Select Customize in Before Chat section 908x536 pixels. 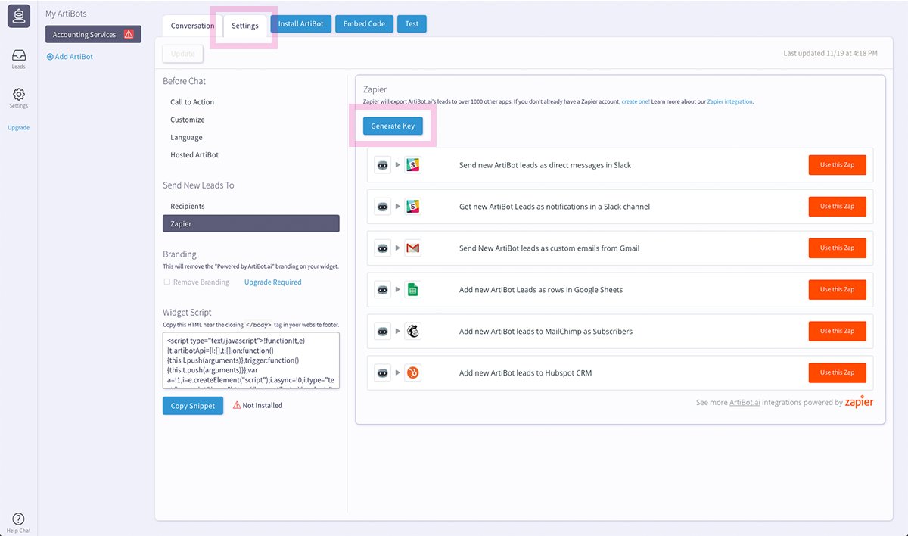point(188,120)
